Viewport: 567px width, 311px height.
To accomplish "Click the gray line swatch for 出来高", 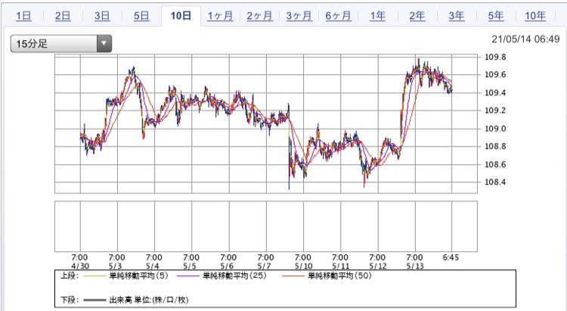I will tap(94, 300).
